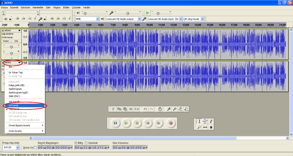Mute first track with Sustur button
The image size is (293, 156).
[6, 41]
